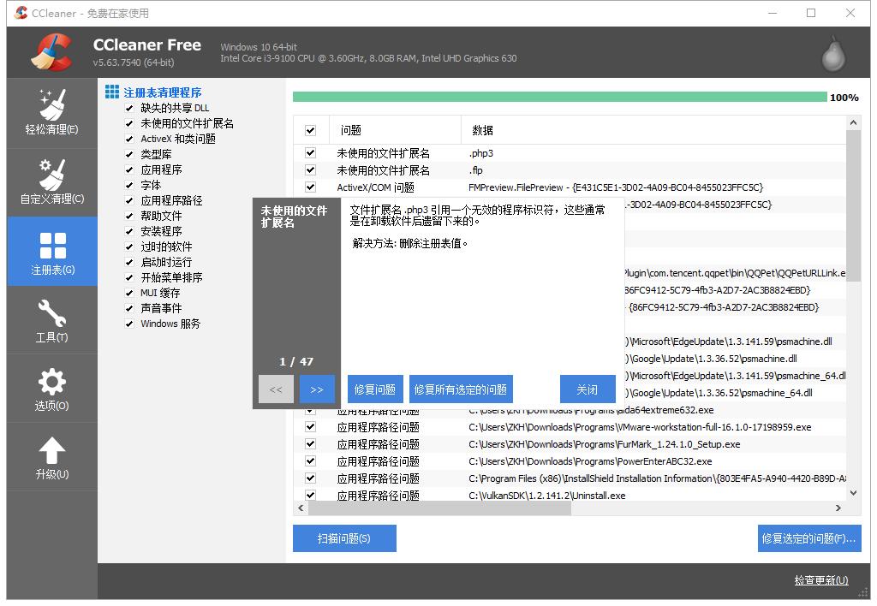Close the issue detail popup with 关闭
This screenshot has height=606, width=877.
[x=588, y=389]
